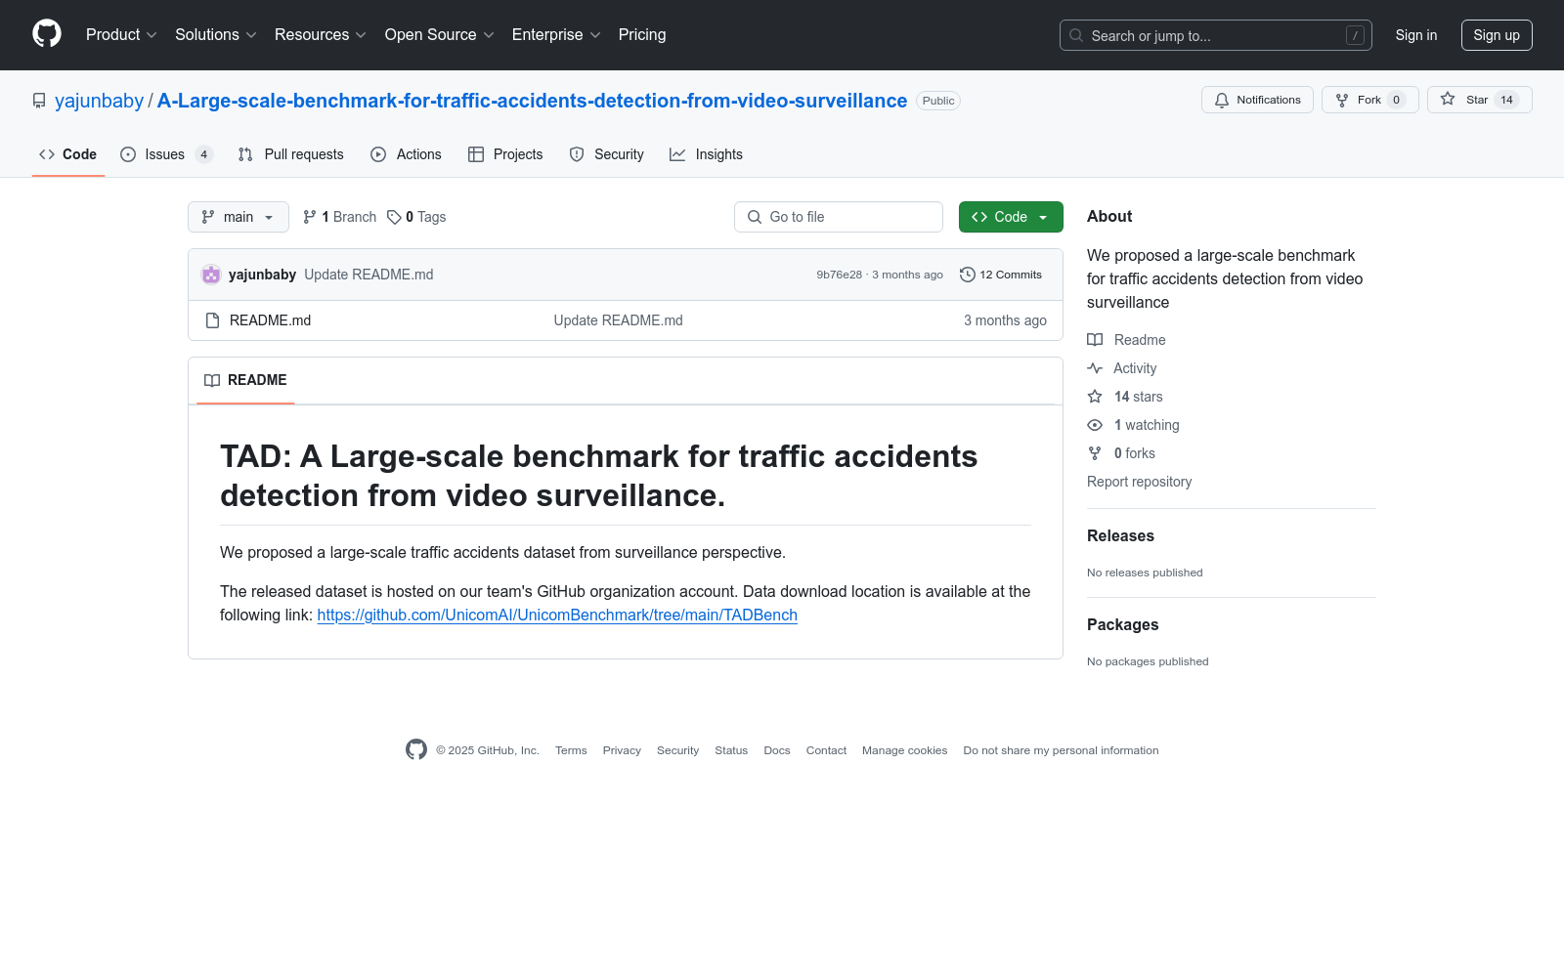Click the star icon in the Star button
The image size is (1564, 977).
pos(1448,99)
